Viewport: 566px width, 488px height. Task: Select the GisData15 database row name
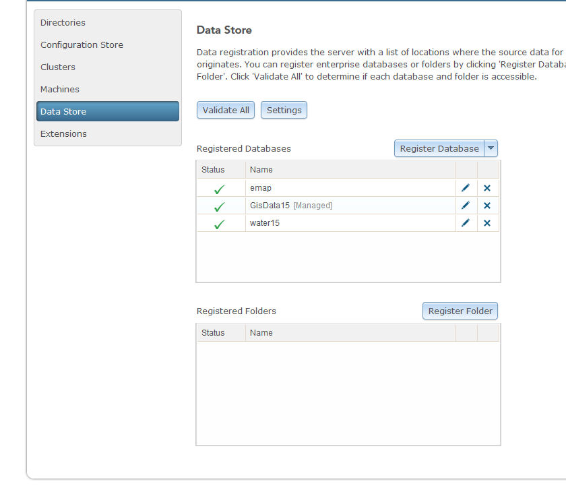pos(270,206)
